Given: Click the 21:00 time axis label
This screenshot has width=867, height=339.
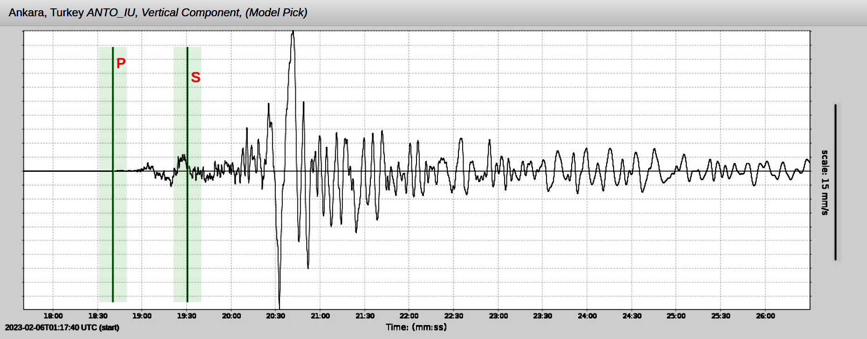Looking at the screenshot, I should pos(320,316).
